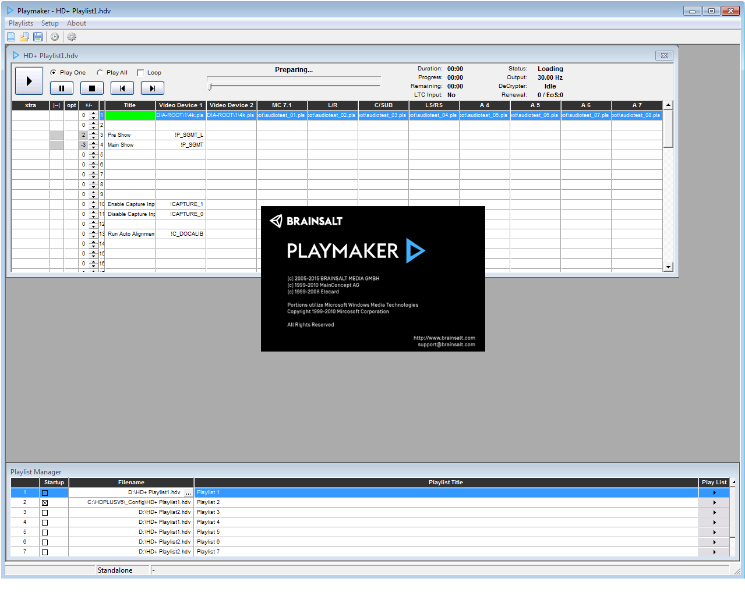Dismiss the Brainsalt Playmaker splash screen
This screenshot has height=596, width=745.
[x=373, y=279]
